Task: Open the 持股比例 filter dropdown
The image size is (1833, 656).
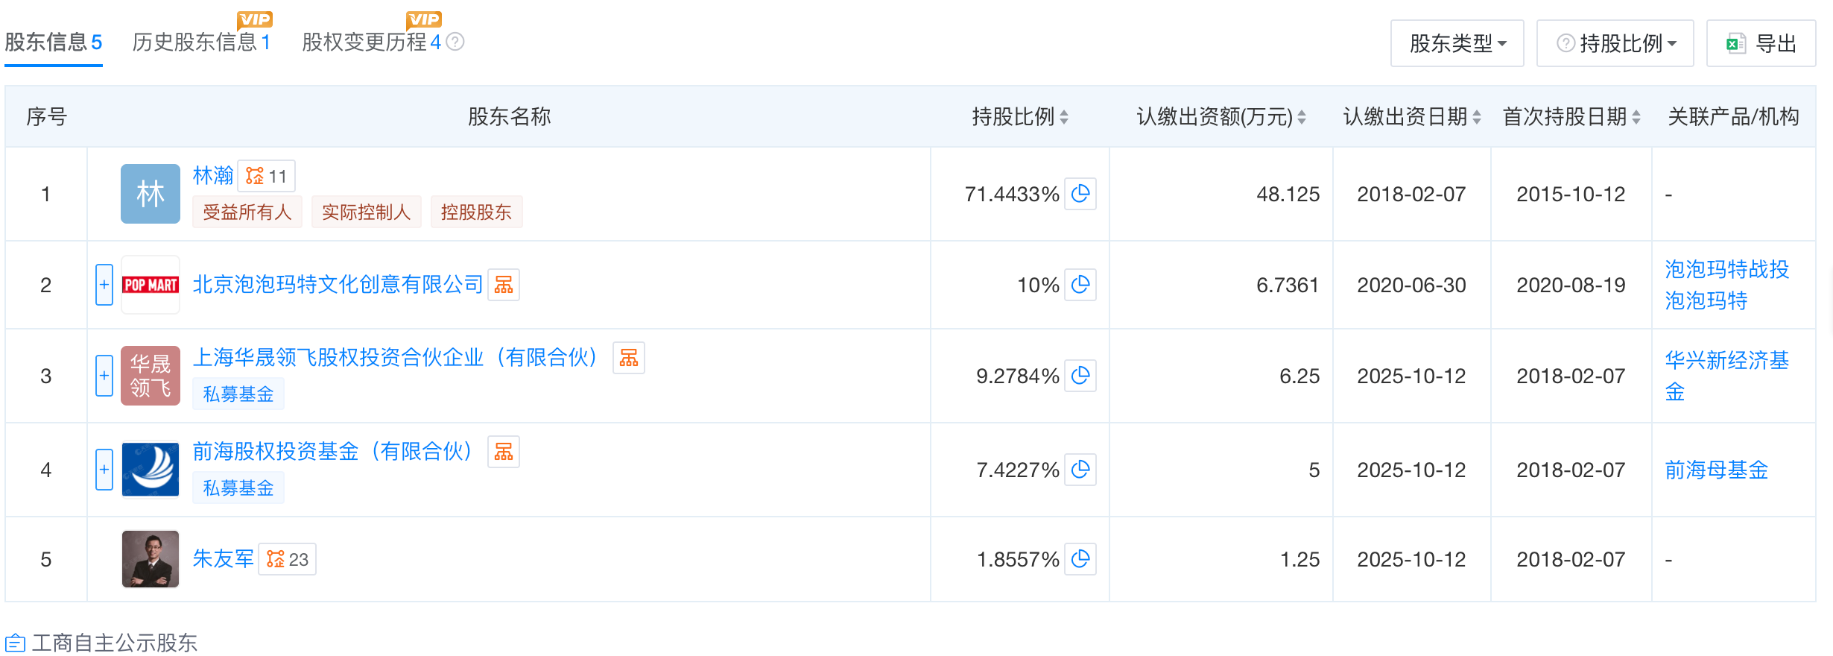Action: [x=1615, y=43]
